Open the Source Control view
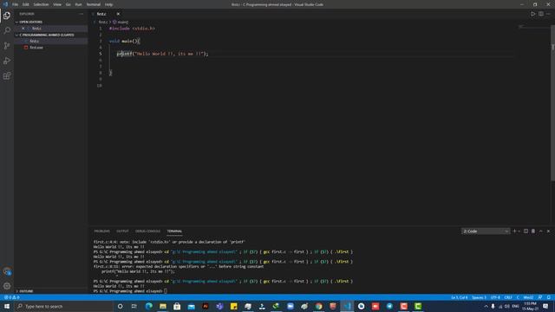This screenshot has width=555, height=312. [x=7, y=46]
